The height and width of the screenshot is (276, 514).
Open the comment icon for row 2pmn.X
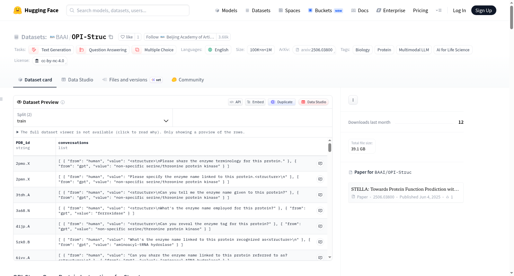click(x=320, y=179)
